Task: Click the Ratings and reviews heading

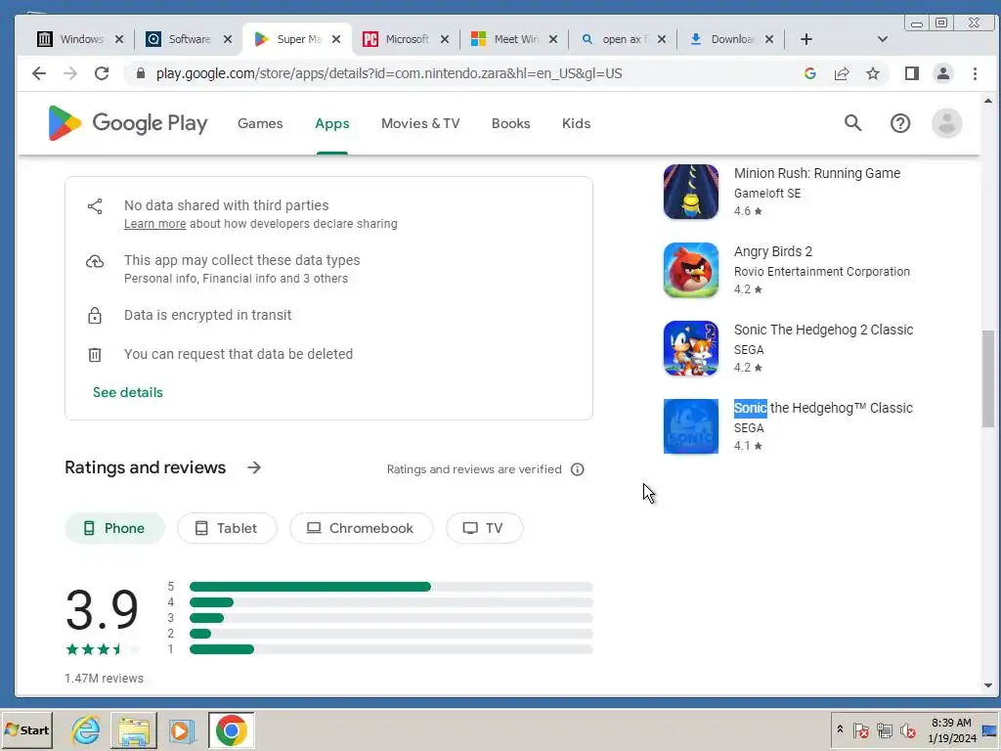Action: 145,467
